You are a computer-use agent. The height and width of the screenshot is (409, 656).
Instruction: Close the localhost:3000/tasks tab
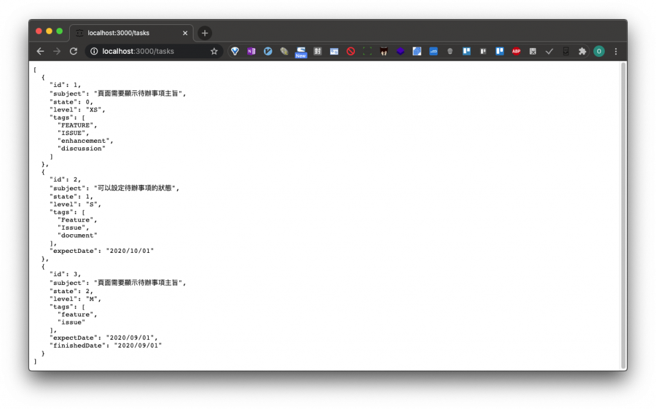185,33
